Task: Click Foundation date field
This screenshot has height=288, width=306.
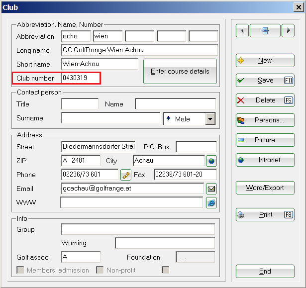Action: coord(196,257)
